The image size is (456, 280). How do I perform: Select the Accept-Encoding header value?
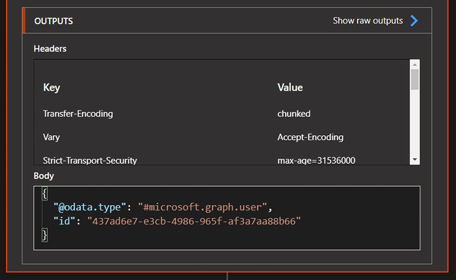click(310, 137)
